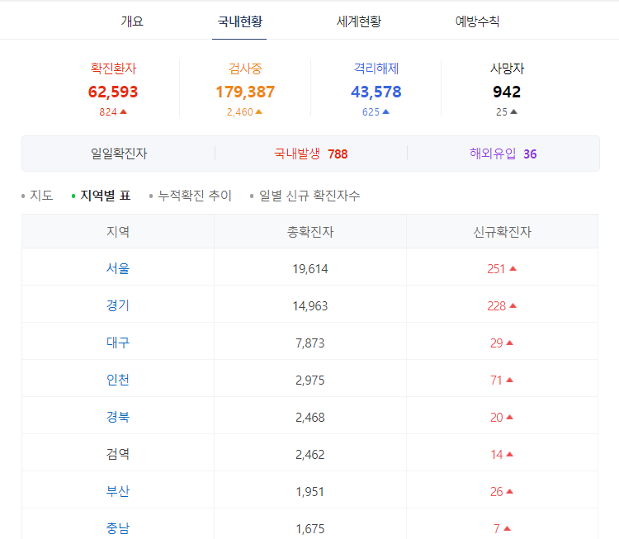Image resolution: width=619 pixels, height=539 pixels.
Task: Click the blue 625 increase indicator
Action: click(x=376, y=112)
